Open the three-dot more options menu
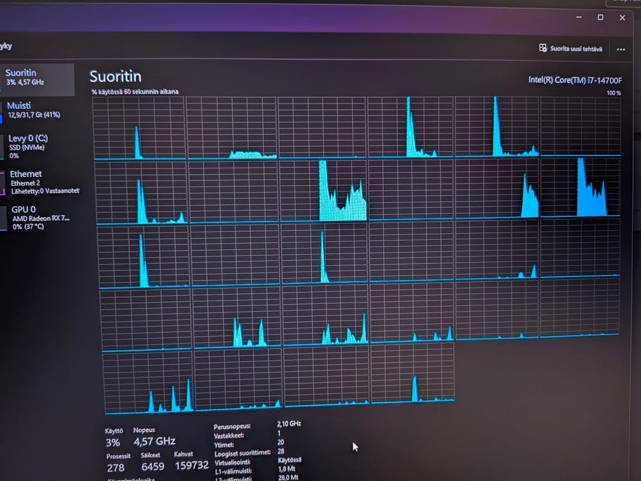This screenshot has height=481, width=641. [620, 49]
